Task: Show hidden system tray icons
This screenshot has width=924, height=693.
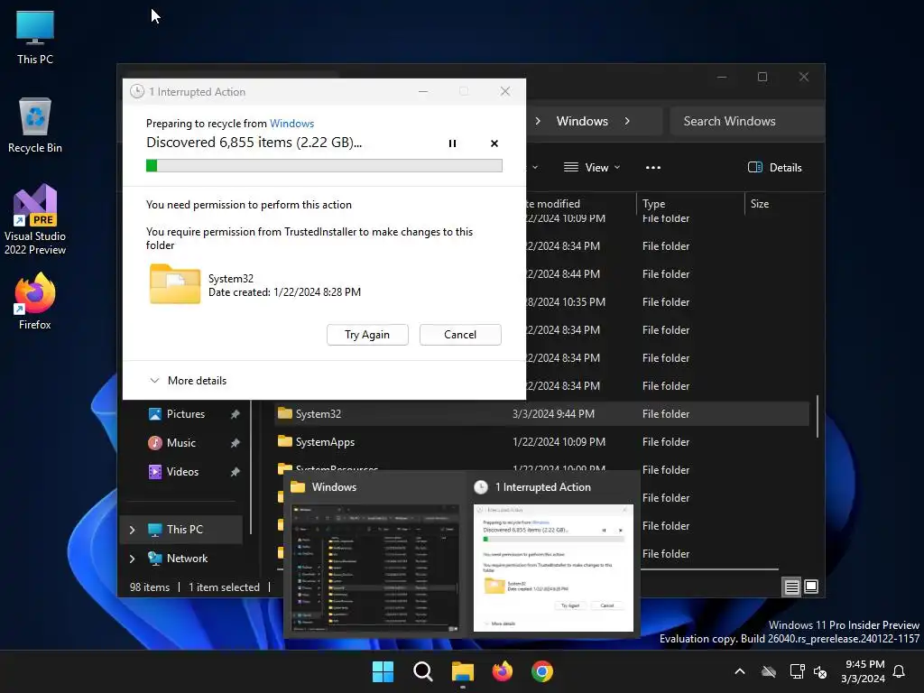Action: 740,671
